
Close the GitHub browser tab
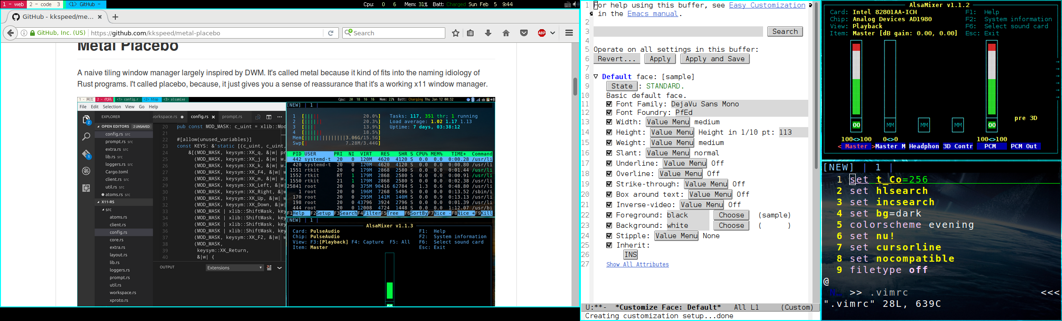(99, 17)
